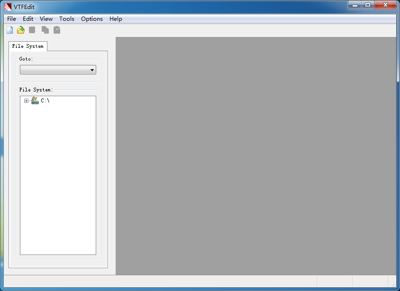Click the grayed-out Save toolbar icon
The image size is (400, 291).
32,30
